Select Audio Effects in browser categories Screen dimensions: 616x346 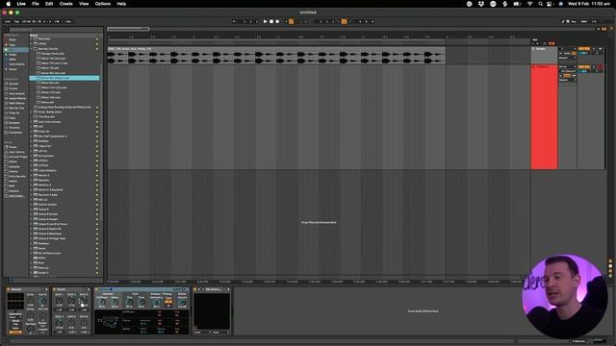pyautogui.click(x=16, y=98)
